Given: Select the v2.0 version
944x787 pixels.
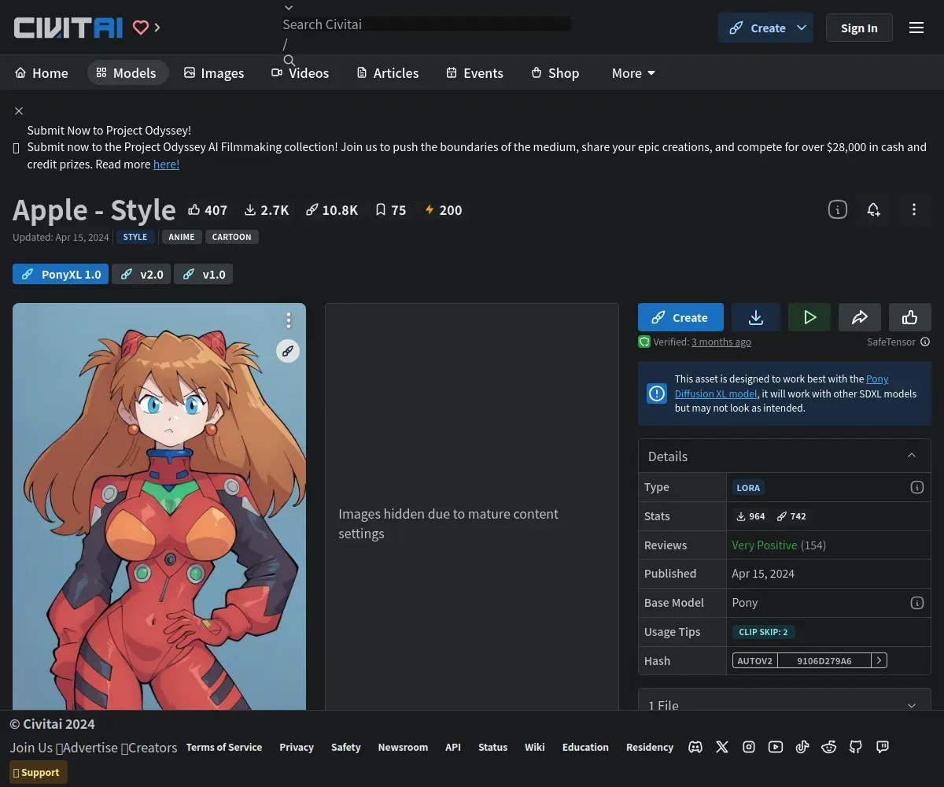Looking at the screenshot, I should [142, 274].
